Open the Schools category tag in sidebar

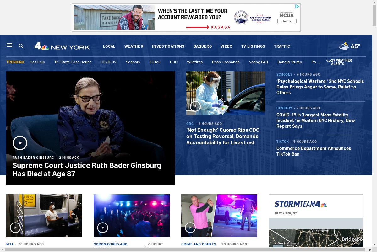point(284,74)
